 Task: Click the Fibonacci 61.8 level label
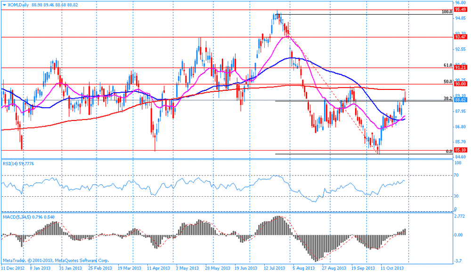(x=448, y=65)
